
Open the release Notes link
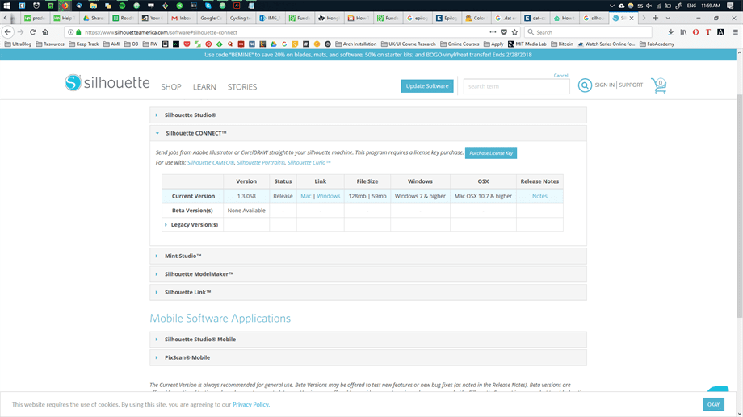pos(539,196)
